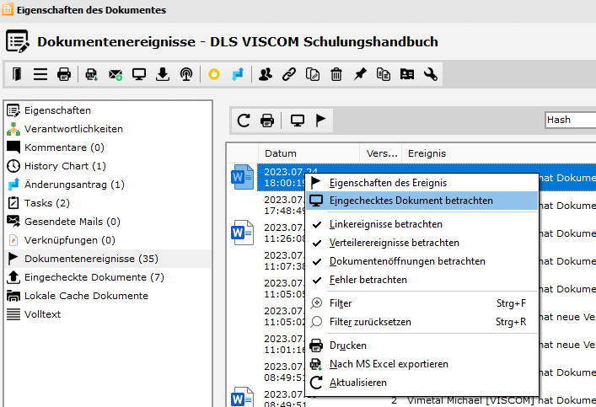Select Eingechecktes Dokument betrachten menu entry
The width and height of the screenshot is (596, 407).
(421, 201)
